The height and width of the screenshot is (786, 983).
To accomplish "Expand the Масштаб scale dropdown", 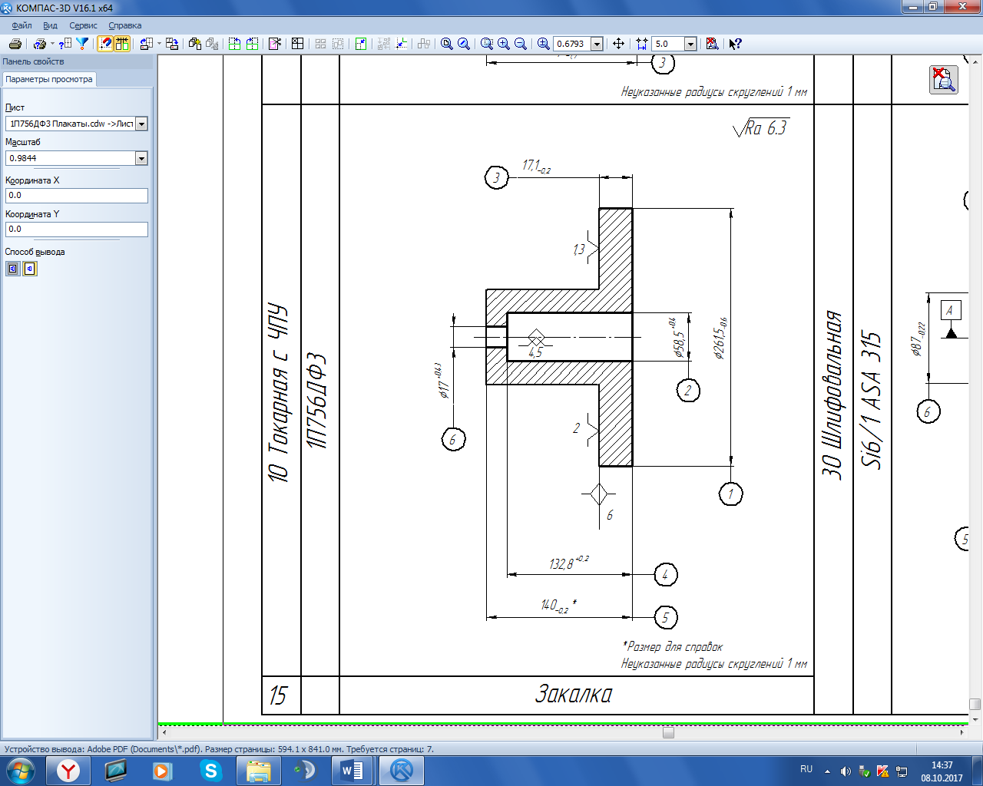I will [141, 158].
